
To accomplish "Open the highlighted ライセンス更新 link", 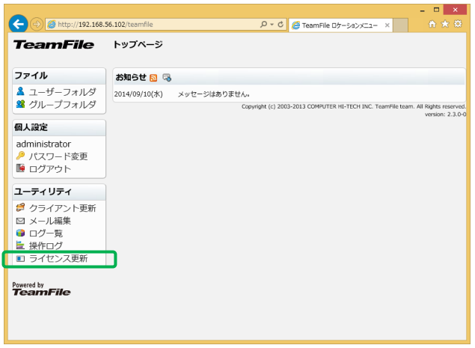I will point(58,259).
